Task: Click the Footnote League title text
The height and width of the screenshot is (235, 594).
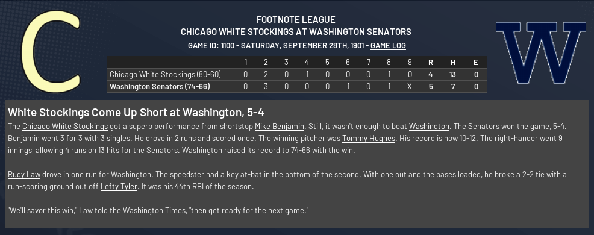Action: coord(296,20)
